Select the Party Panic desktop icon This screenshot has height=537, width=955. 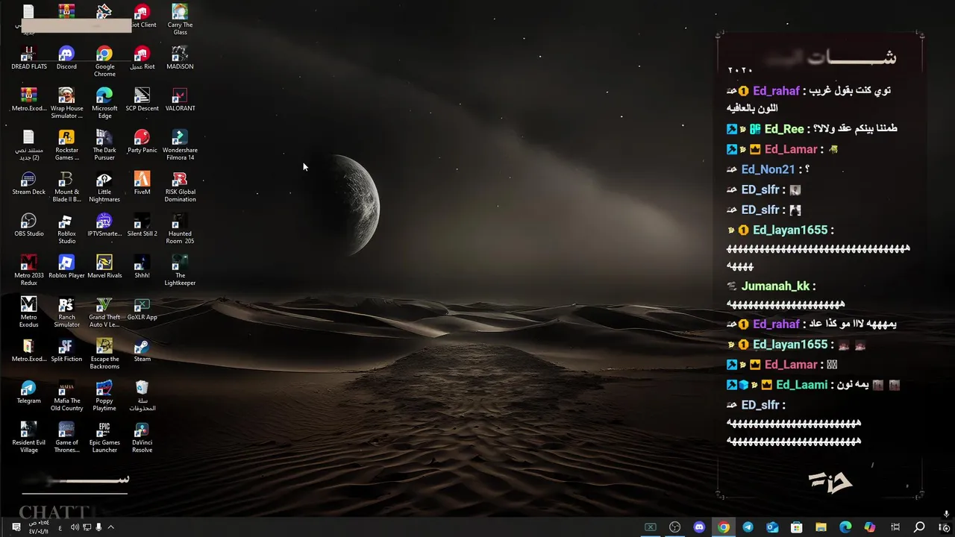[142, 142]
